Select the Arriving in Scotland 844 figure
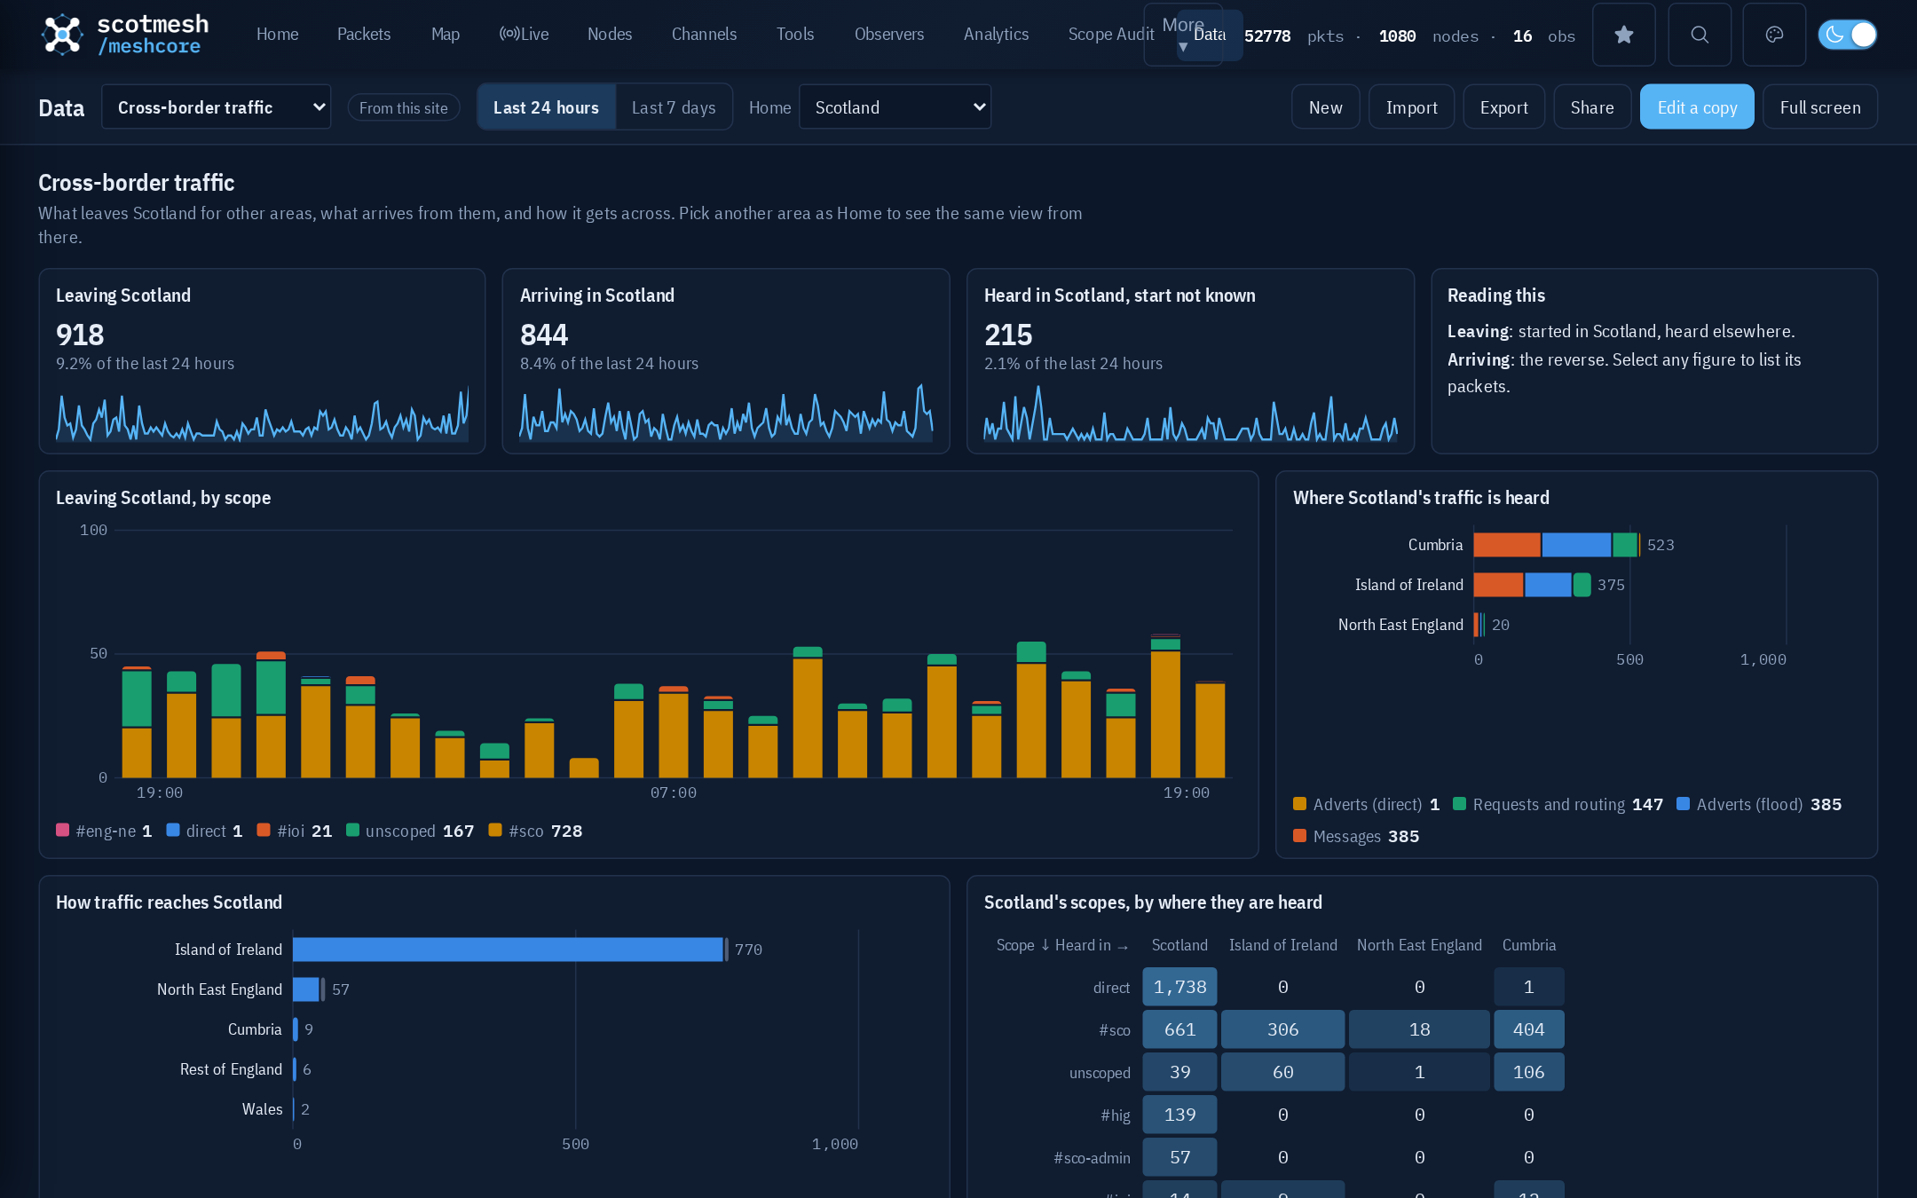The width and height of the screenshot is (1917, 1198). click(544, 335)
